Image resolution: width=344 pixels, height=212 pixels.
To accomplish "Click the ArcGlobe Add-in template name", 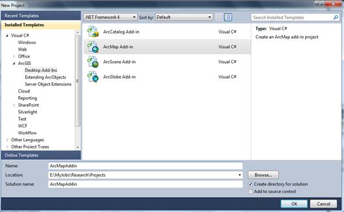I will point(120,77).
